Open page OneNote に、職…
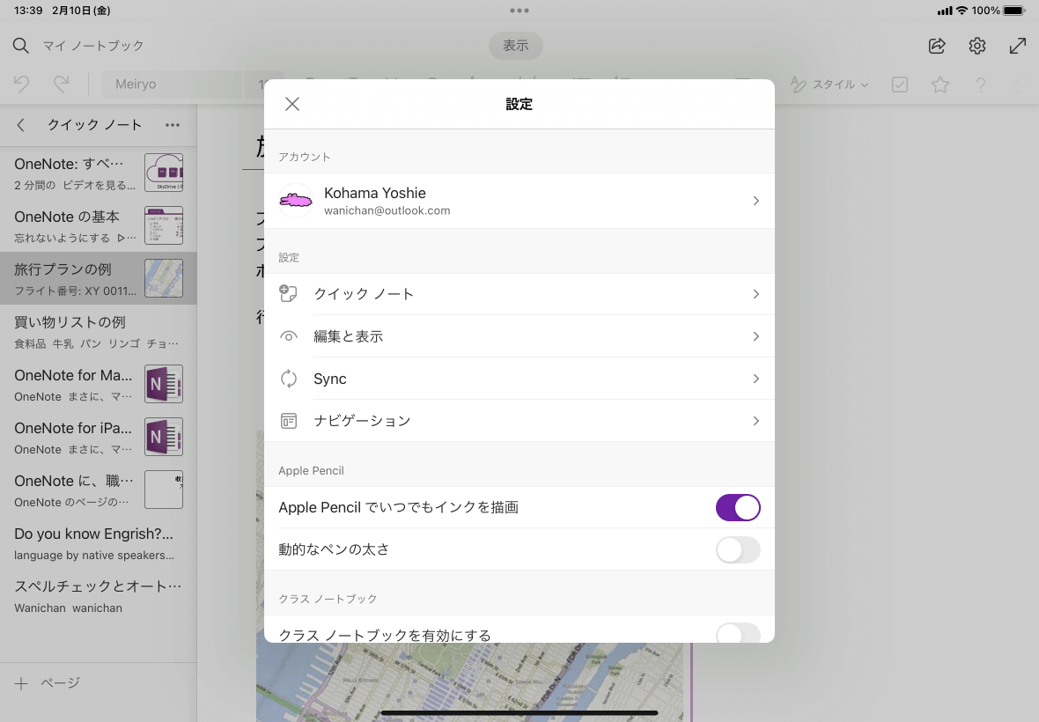Viewport: 1039px width, 722px height. (x=98, y=490)
